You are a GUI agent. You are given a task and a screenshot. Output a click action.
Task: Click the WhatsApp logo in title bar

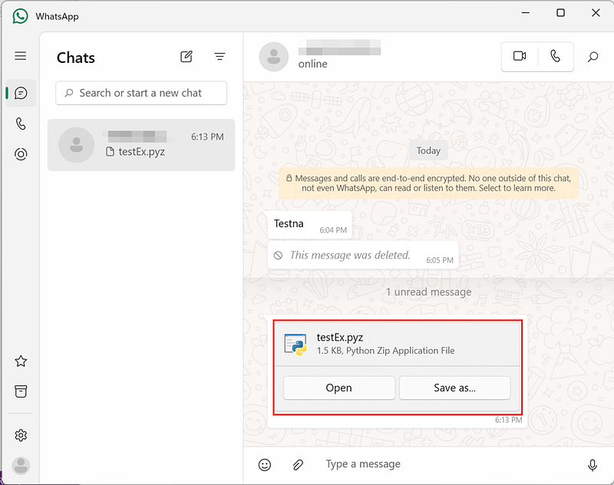[20, 16]
